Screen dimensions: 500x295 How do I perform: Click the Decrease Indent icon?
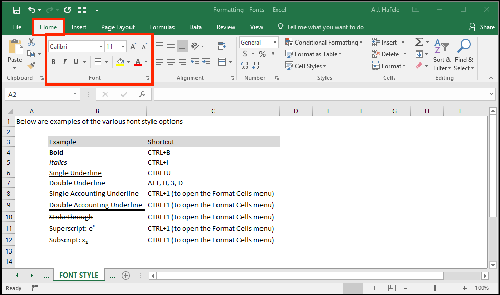point(195,62)
